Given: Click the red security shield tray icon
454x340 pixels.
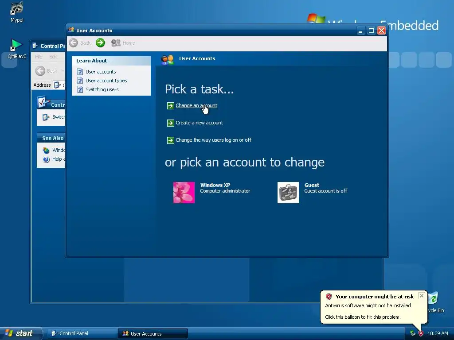Looking at the screenshot, I should click(x=421, y=333).
